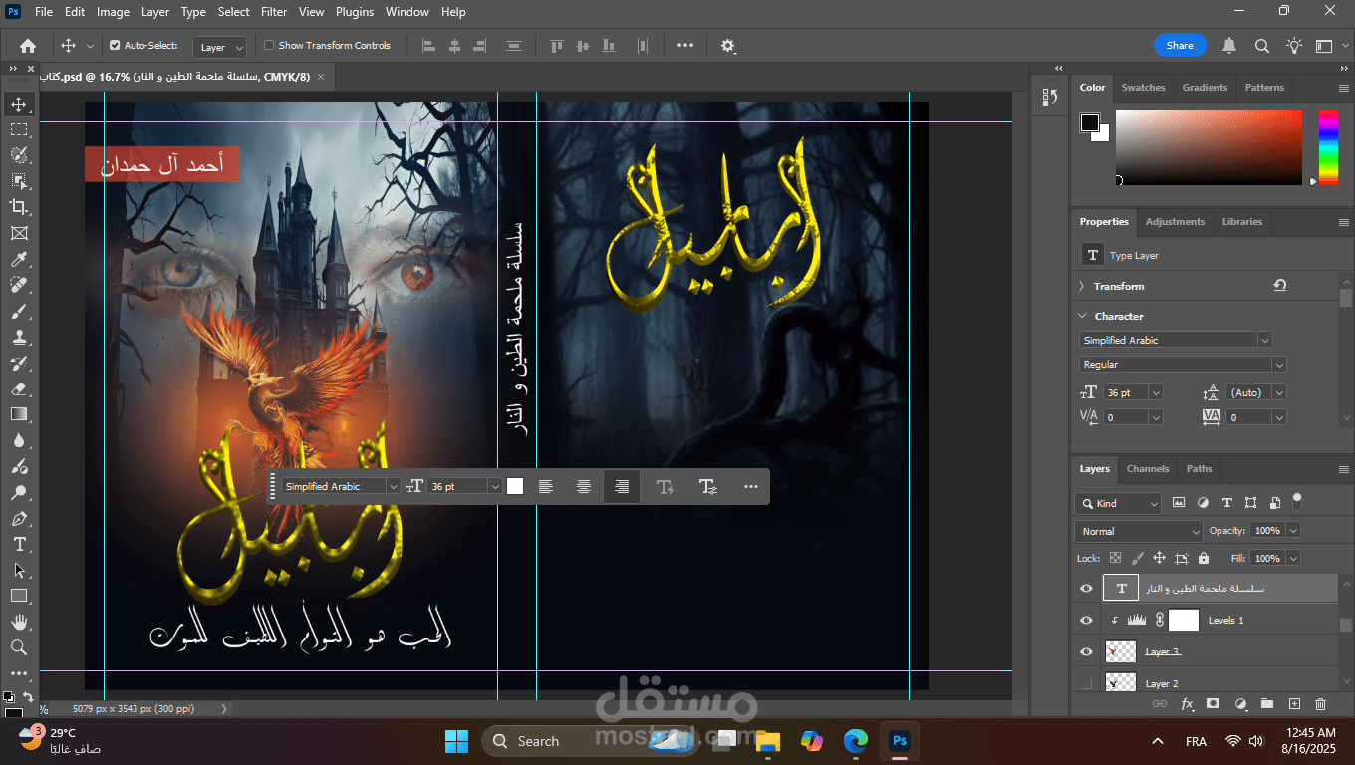This screenshot has height=765, width=1355.
Task: Open notifications bell icon
Action: (x=1229, y=46)
